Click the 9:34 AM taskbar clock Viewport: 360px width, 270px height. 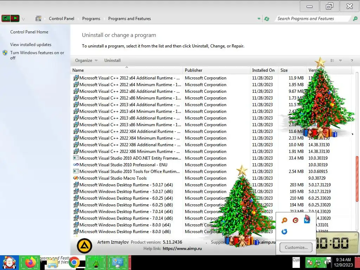343,262
